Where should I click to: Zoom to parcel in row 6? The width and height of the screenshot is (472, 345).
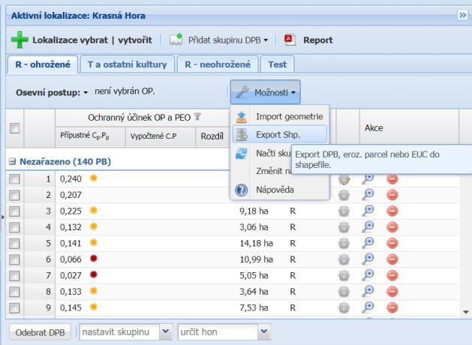coord(368,259)
